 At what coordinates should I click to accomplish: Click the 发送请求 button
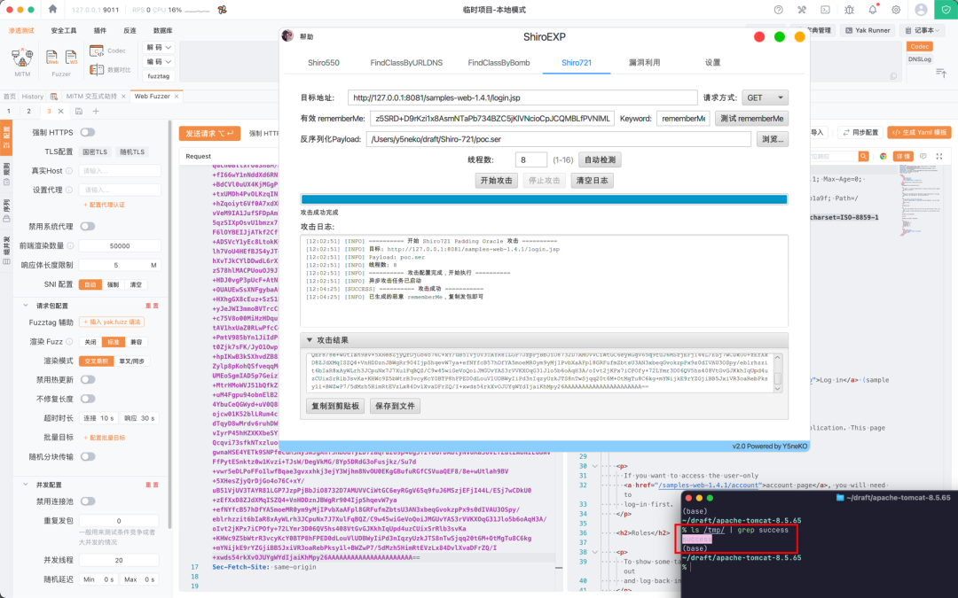pos(209,134)
